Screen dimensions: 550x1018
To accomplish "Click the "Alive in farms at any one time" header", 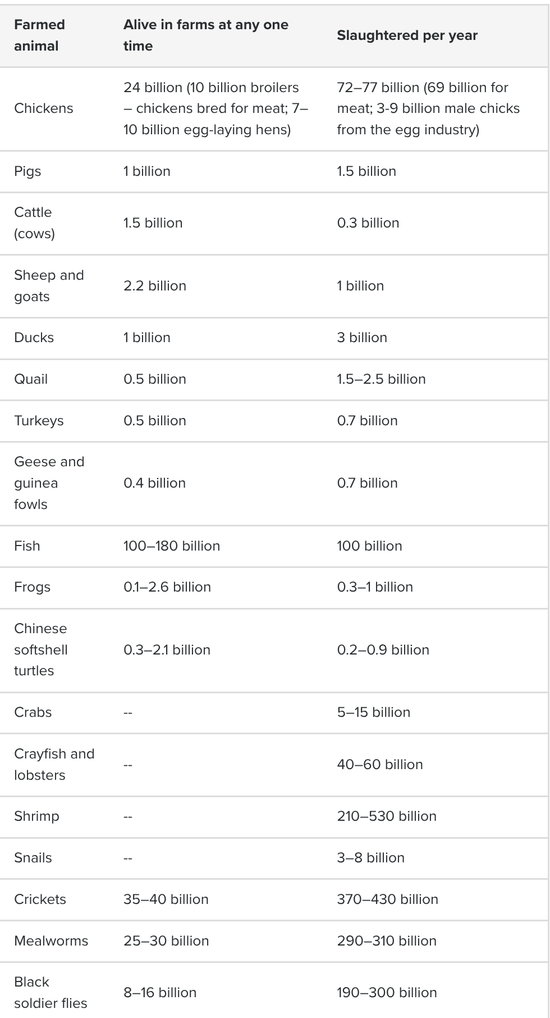I will point(205,35).
